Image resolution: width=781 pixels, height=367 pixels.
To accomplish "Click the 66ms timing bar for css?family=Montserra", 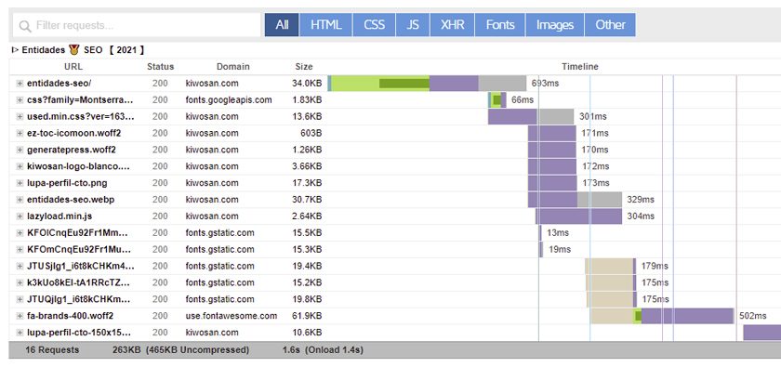I will click(497, 100).
